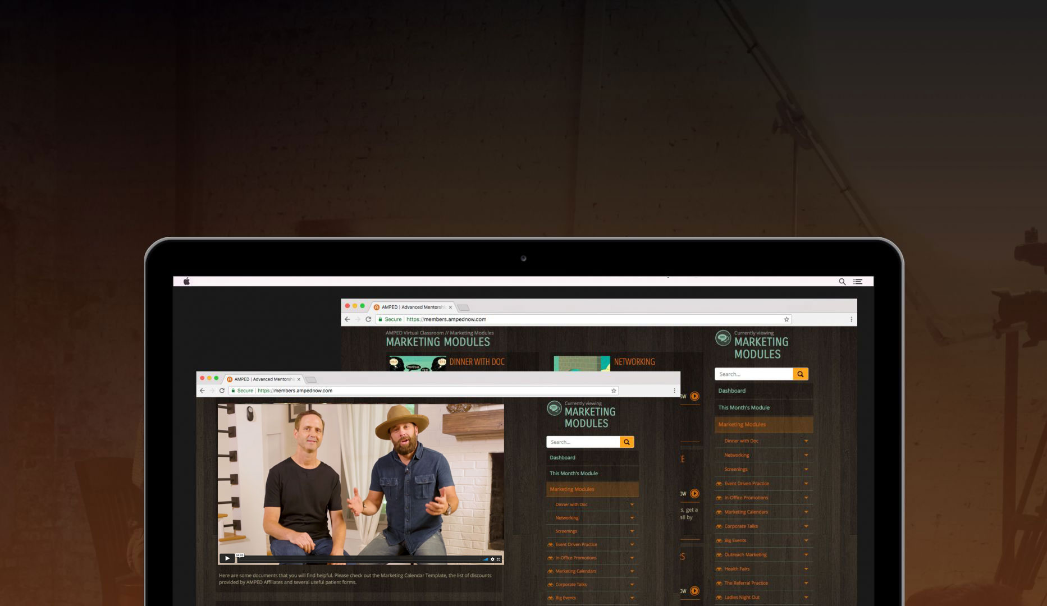The image size is (1047, 606).
Task: Click binoculars icon beside Health Fairs, back window
Action: (719, 569)
